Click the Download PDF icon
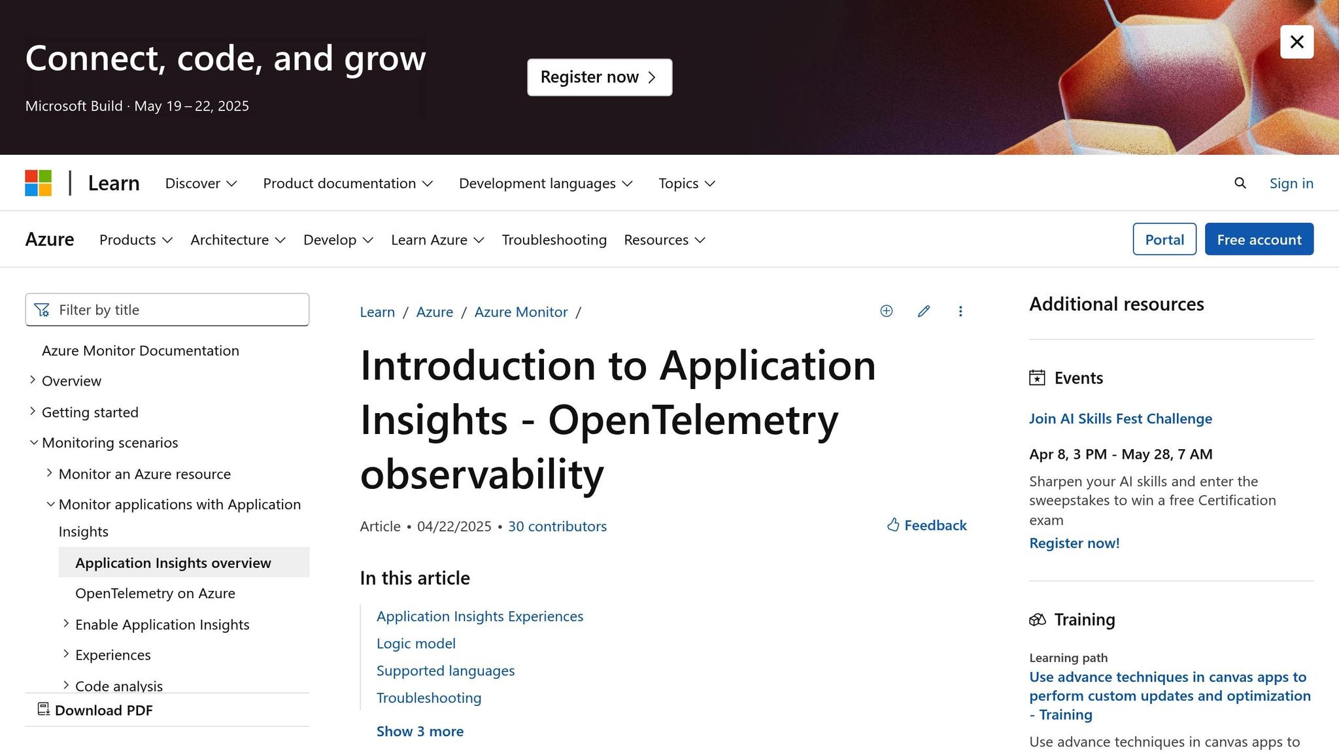Viewport: 1339px width, 753px height. (x=44, y=709)
